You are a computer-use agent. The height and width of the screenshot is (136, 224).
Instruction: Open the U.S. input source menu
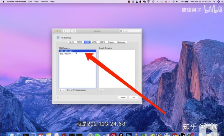click(x=168, y=2)
